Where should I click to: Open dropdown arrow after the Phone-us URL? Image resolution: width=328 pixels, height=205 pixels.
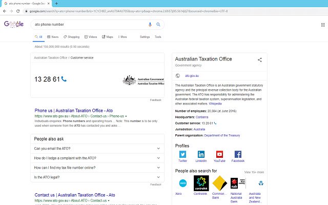pos(126,116)
